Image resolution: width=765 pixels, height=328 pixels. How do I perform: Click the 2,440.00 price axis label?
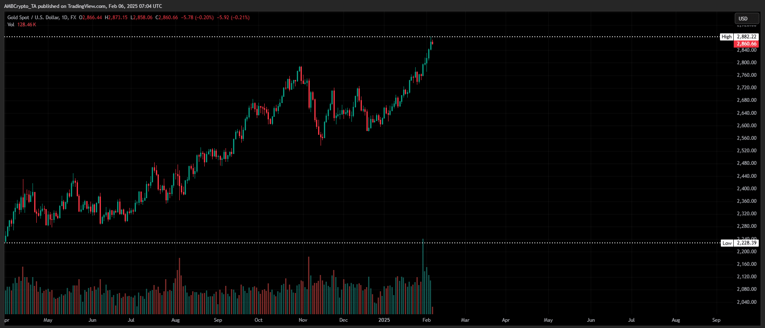click(746, 176)
